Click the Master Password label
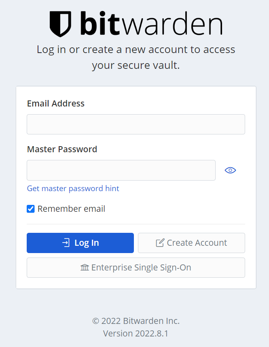This screenshot has height=347, width=269. click(62, 149)
